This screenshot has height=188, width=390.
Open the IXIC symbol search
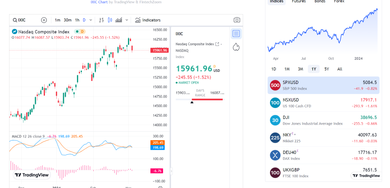tap(19, 20)
